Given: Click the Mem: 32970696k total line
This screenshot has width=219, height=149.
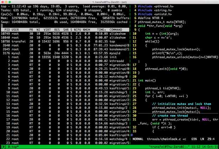Looking at the screenshot, I should pos(65,18).
